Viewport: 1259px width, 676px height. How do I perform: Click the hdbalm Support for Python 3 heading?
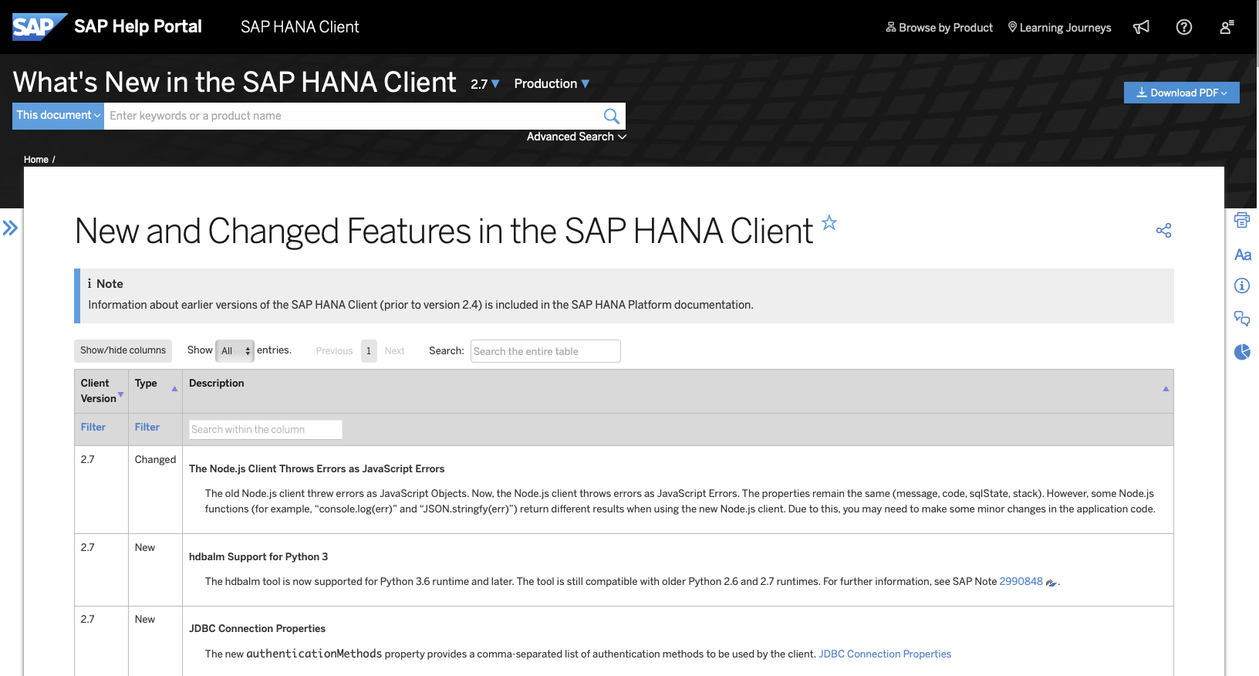click(x=258, y=557)
